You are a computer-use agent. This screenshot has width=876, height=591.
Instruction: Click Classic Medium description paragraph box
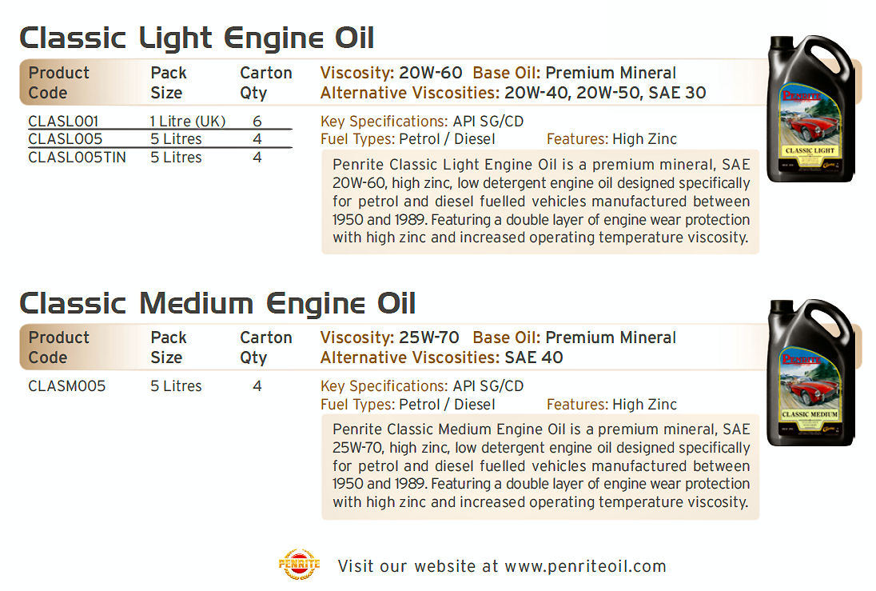coord(540,466)
